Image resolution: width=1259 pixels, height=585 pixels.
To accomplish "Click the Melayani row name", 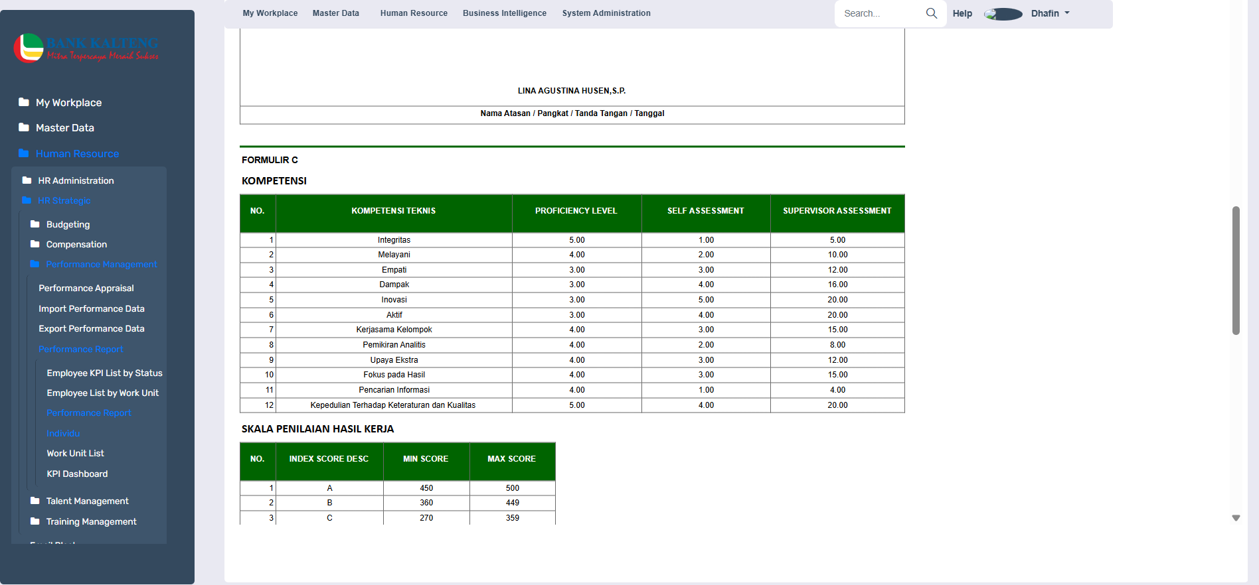I will pyautogui.click(x=394, y=255).
